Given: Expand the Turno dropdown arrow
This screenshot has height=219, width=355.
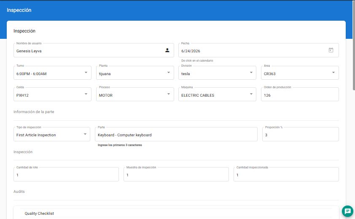Looking at the screenshot, I should (x=86, y=73).
